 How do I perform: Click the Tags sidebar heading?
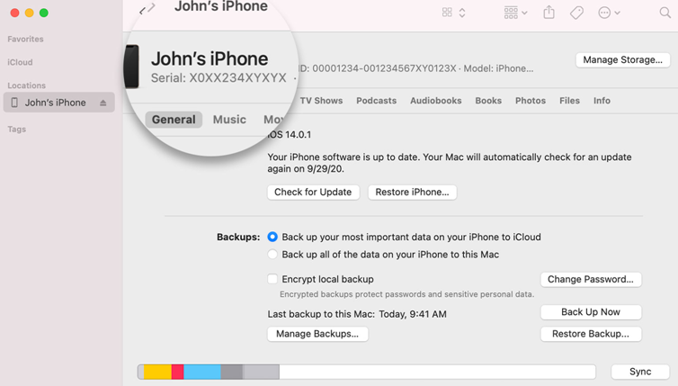coord(17,129)
